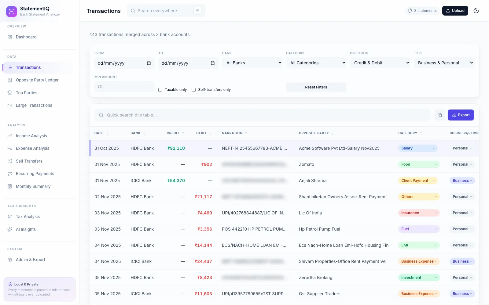489x305 pixels.
Task: Click the search magnifier icon in the top bar
Action: 133,11
